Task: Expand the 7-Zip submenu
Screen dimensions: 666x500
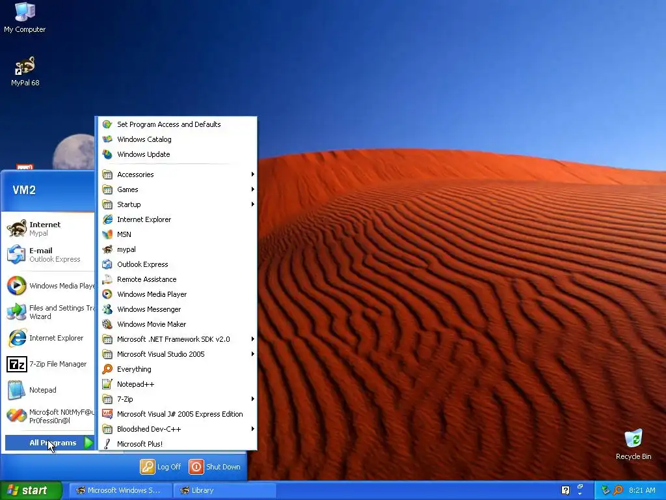Action: tap(178, 399)
